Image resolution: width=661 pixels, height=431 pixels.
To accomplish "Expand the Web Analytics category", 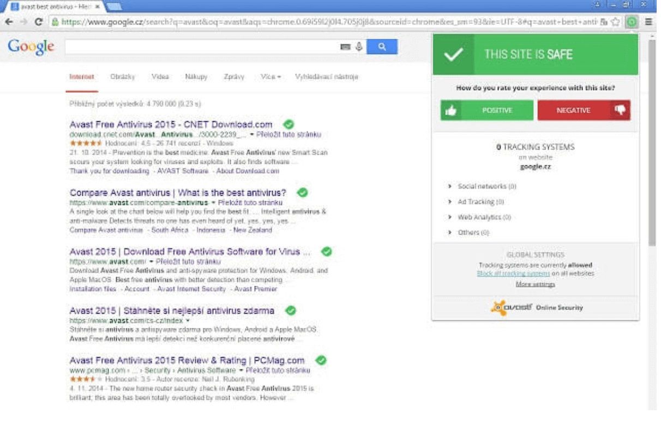I will point(479,217).
